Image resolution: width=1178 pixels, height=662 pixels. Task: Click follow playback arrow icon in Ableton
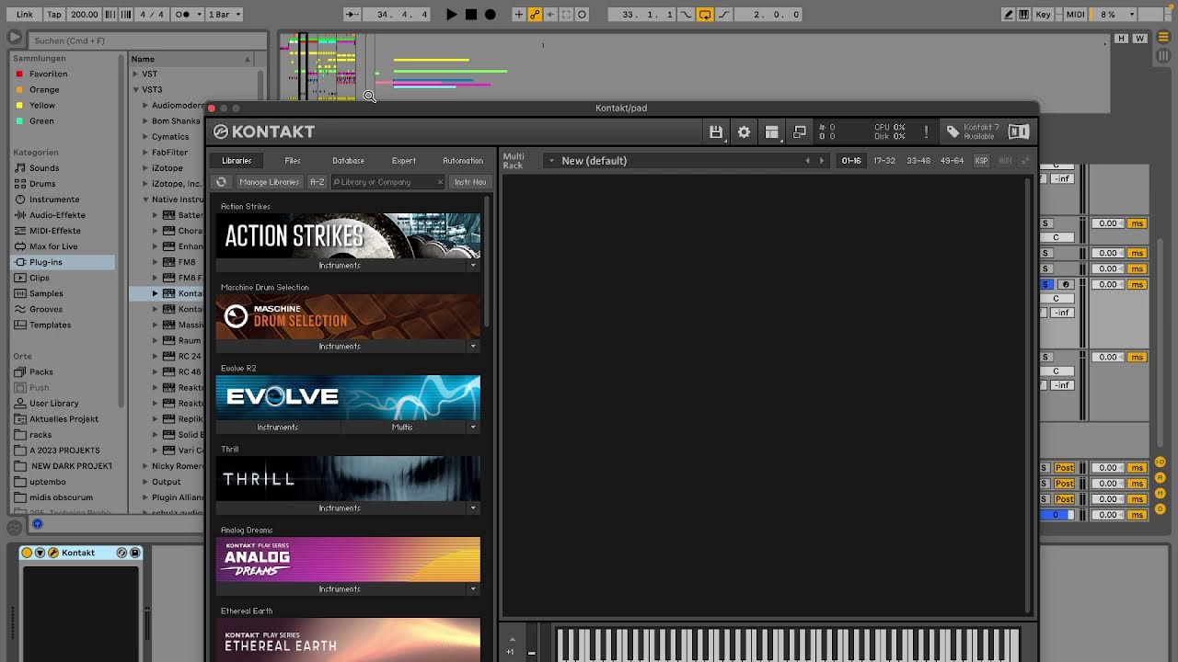coord(352,15)
